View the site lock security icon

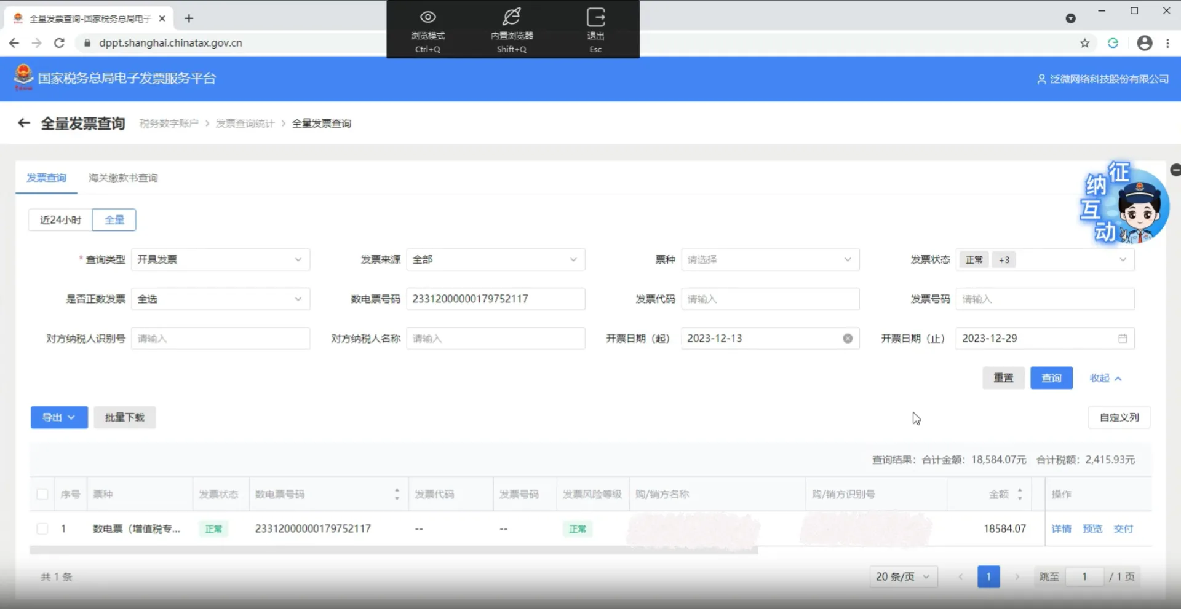87,43
